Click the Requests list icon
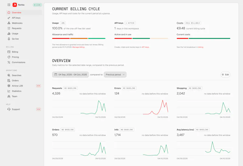Screen dimensions: 243x166 [x=9, y=28]
